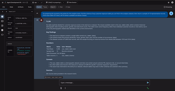
Task: Send the message with the paper plane icon
Action: pos(148,83)
